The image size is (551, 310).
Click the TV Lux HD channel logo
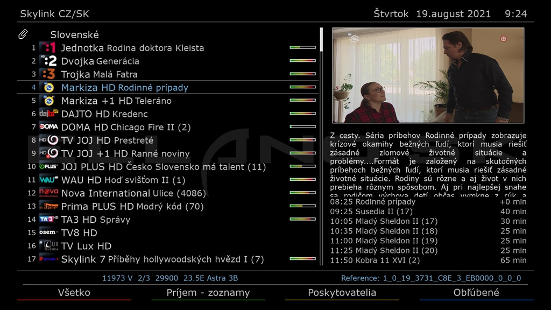48,245
